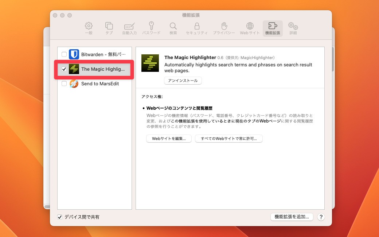The image size is (379, 237).
Task: Click the Bitwarden extension shield icon
Action: [73, 54]
